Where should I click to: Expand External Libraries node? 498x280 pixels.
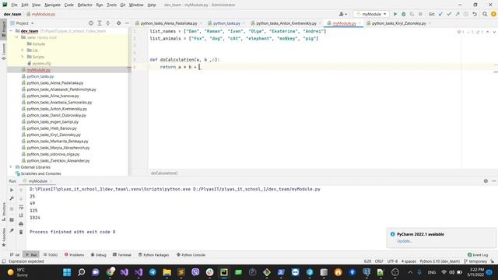11,167
